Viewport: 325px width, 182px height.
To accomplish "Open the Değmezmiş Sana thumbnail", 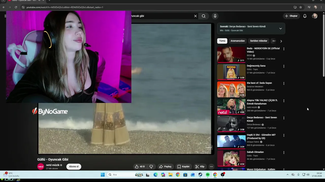I will pos(231,72).
